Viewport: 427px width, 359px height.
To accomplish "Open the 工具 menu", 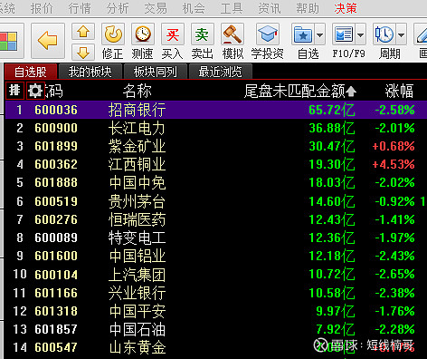I will click(232, 8).
